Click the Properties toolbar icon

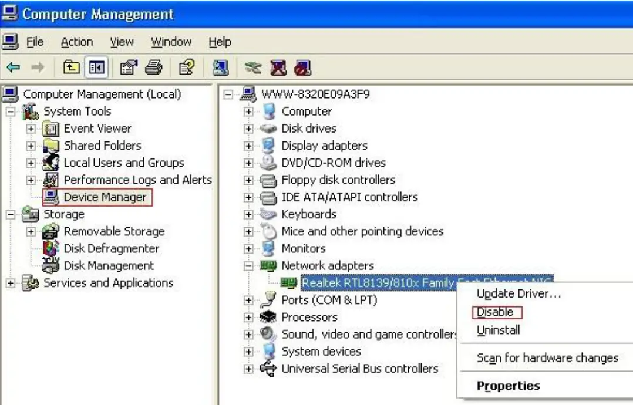(x=129, y=67)
